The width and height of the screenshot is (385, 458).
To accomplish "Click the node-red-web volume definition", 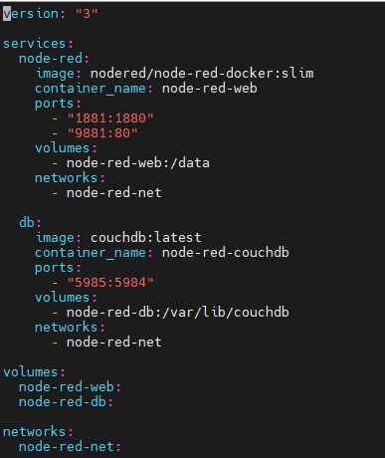I will [x=67, y=387].
